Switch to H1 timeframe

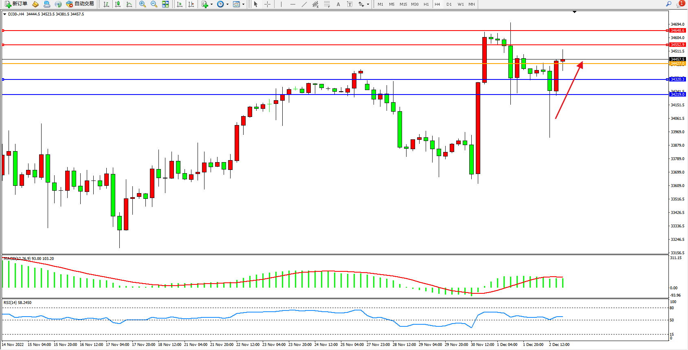click(x=426, y=4)
